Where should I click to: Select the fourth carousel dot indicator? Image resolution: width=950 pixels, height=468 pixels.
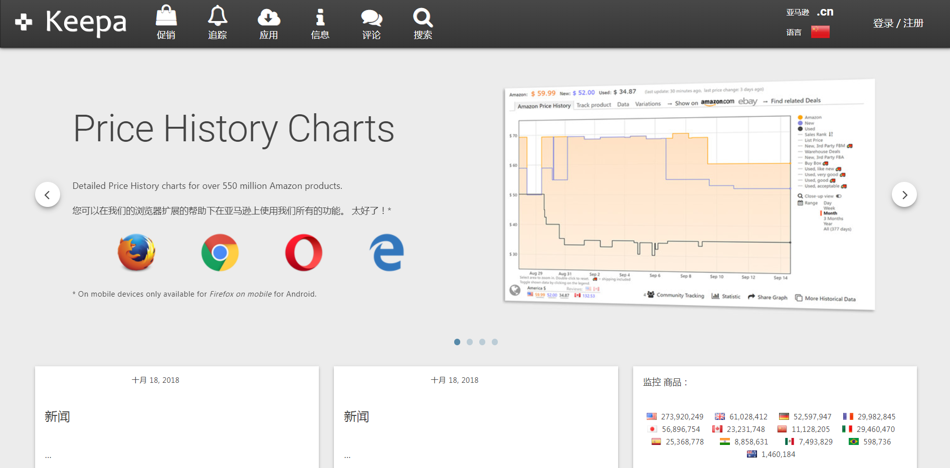click(x=495, y=342)
